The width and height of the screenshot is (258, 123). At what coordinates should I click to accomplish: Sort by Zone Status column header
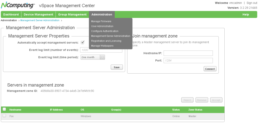point(195,110)
